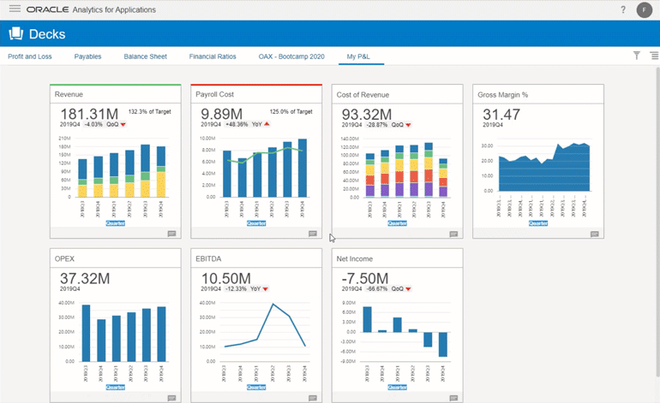This screenshot has width=660, height=403.
Task: Click Cost of Revenue QoQ down arrow
Action: 408,125
